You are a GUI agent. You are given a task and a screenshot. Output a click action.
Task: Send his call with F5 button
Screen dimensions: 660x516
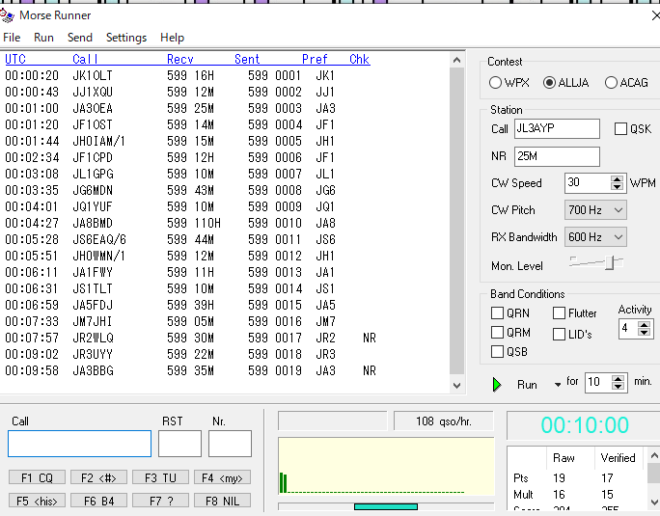pyautogui.click(x=37, y=501)
